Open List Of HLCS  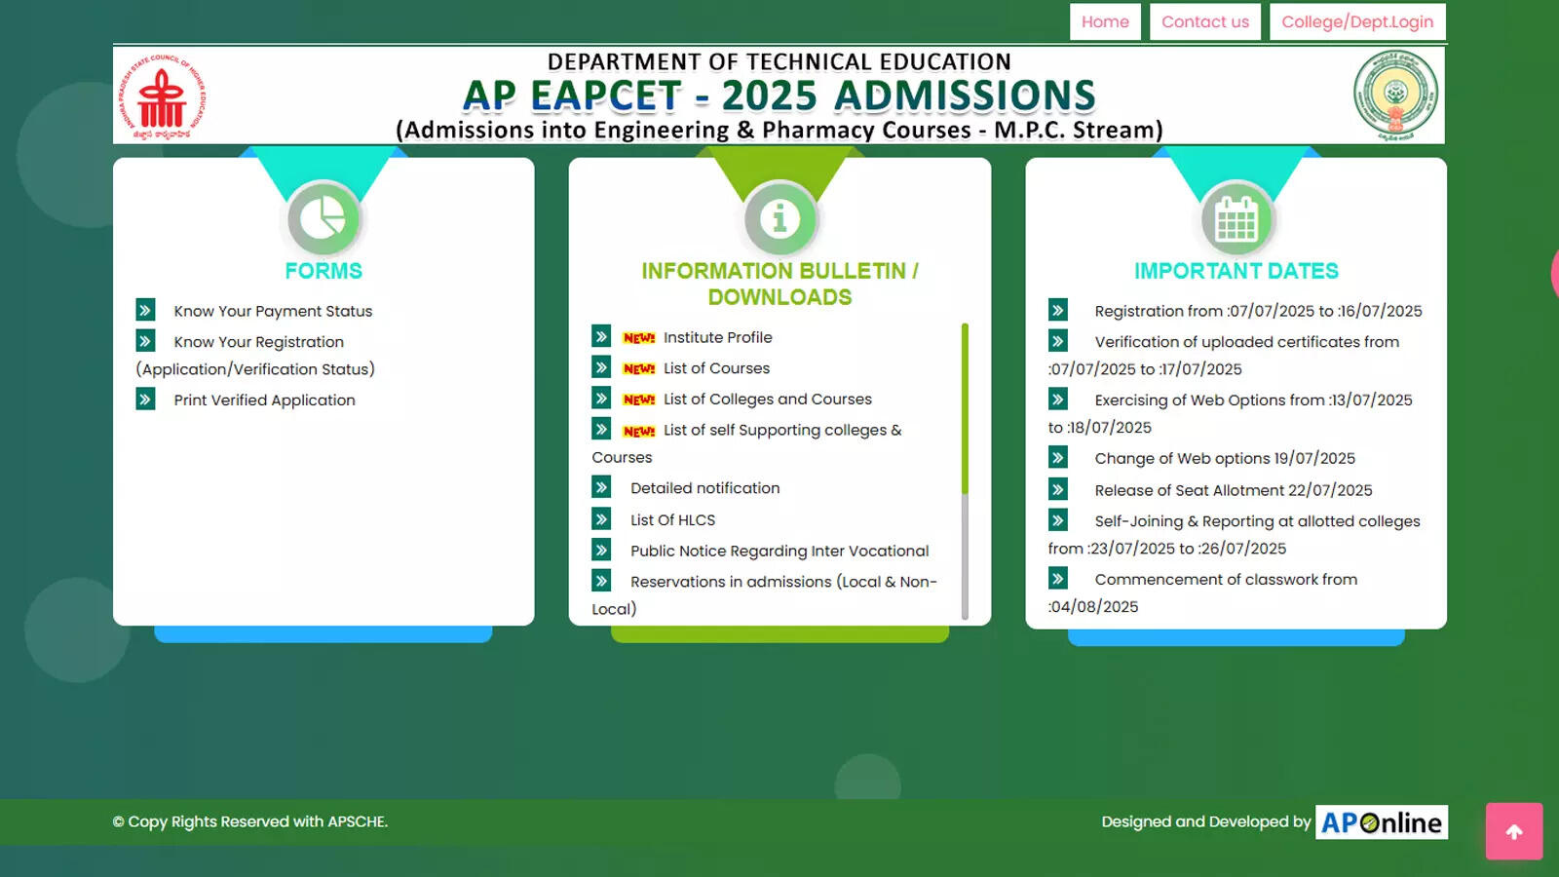(672, 520)
